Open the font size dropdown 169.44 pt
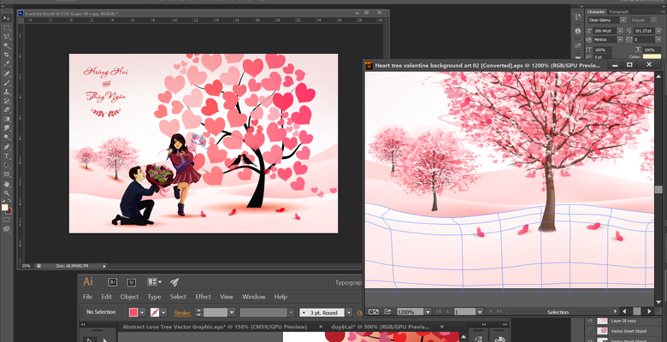 (x=620, y=31)
